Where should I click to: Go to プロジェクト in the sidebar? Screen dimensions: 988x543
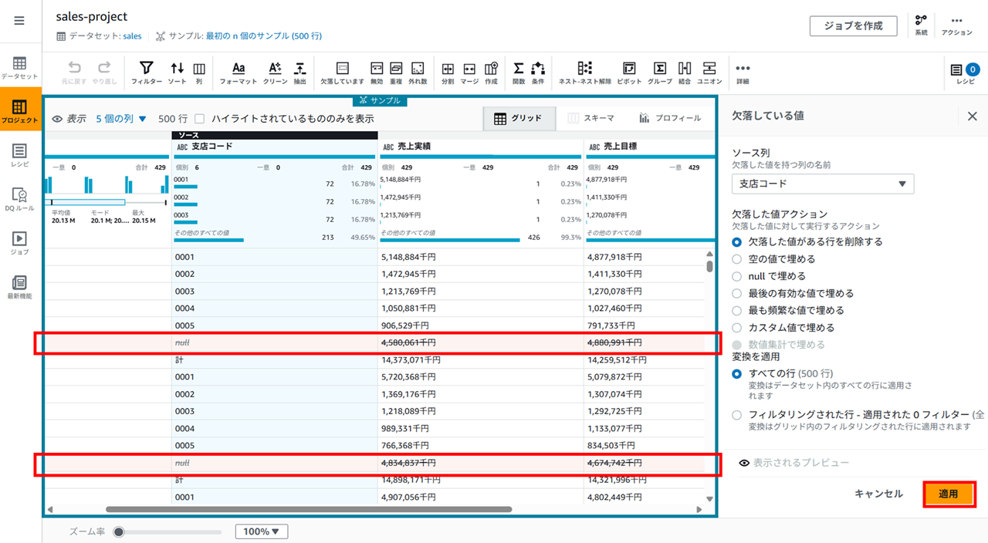pos(20,110)
